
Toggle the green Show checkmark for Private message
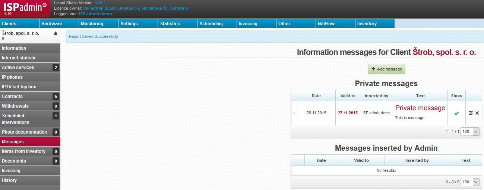click(456, 113)
